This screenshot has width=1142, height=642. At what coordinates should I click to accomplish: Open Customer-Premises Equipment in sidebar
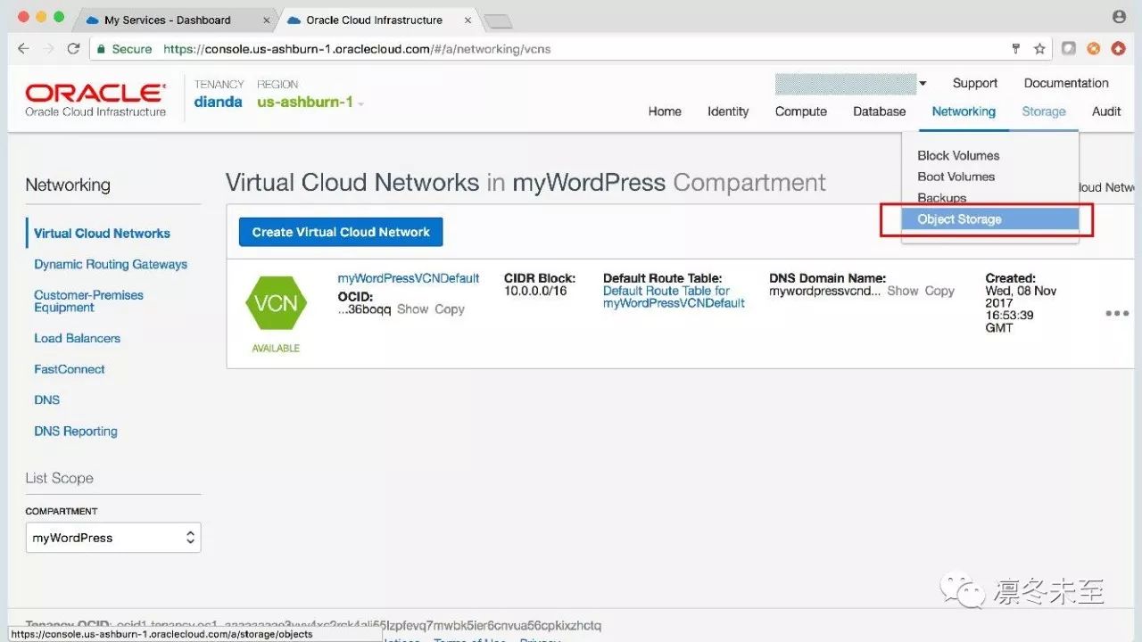(88, 301)
